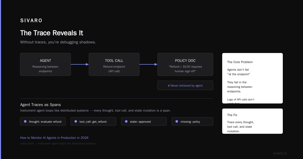Select the heading "The Trace Reveals It"

52,33
